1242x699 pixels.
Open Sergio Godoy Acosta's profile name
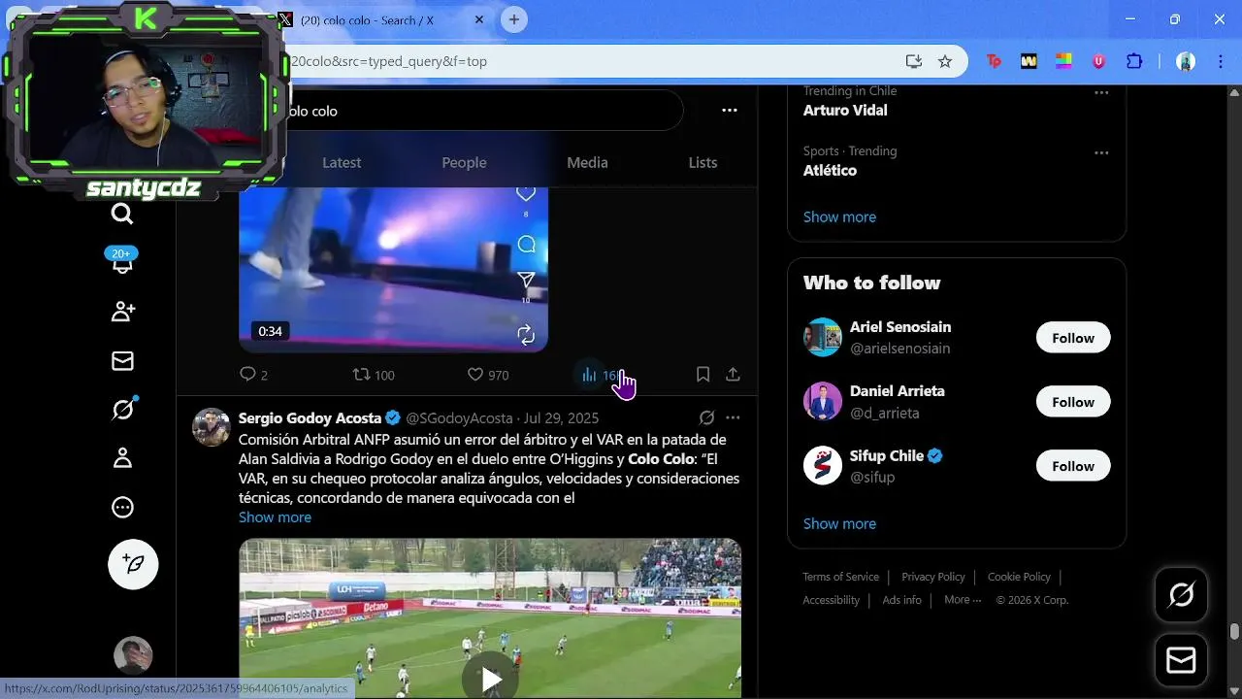[x=310, y=418]
